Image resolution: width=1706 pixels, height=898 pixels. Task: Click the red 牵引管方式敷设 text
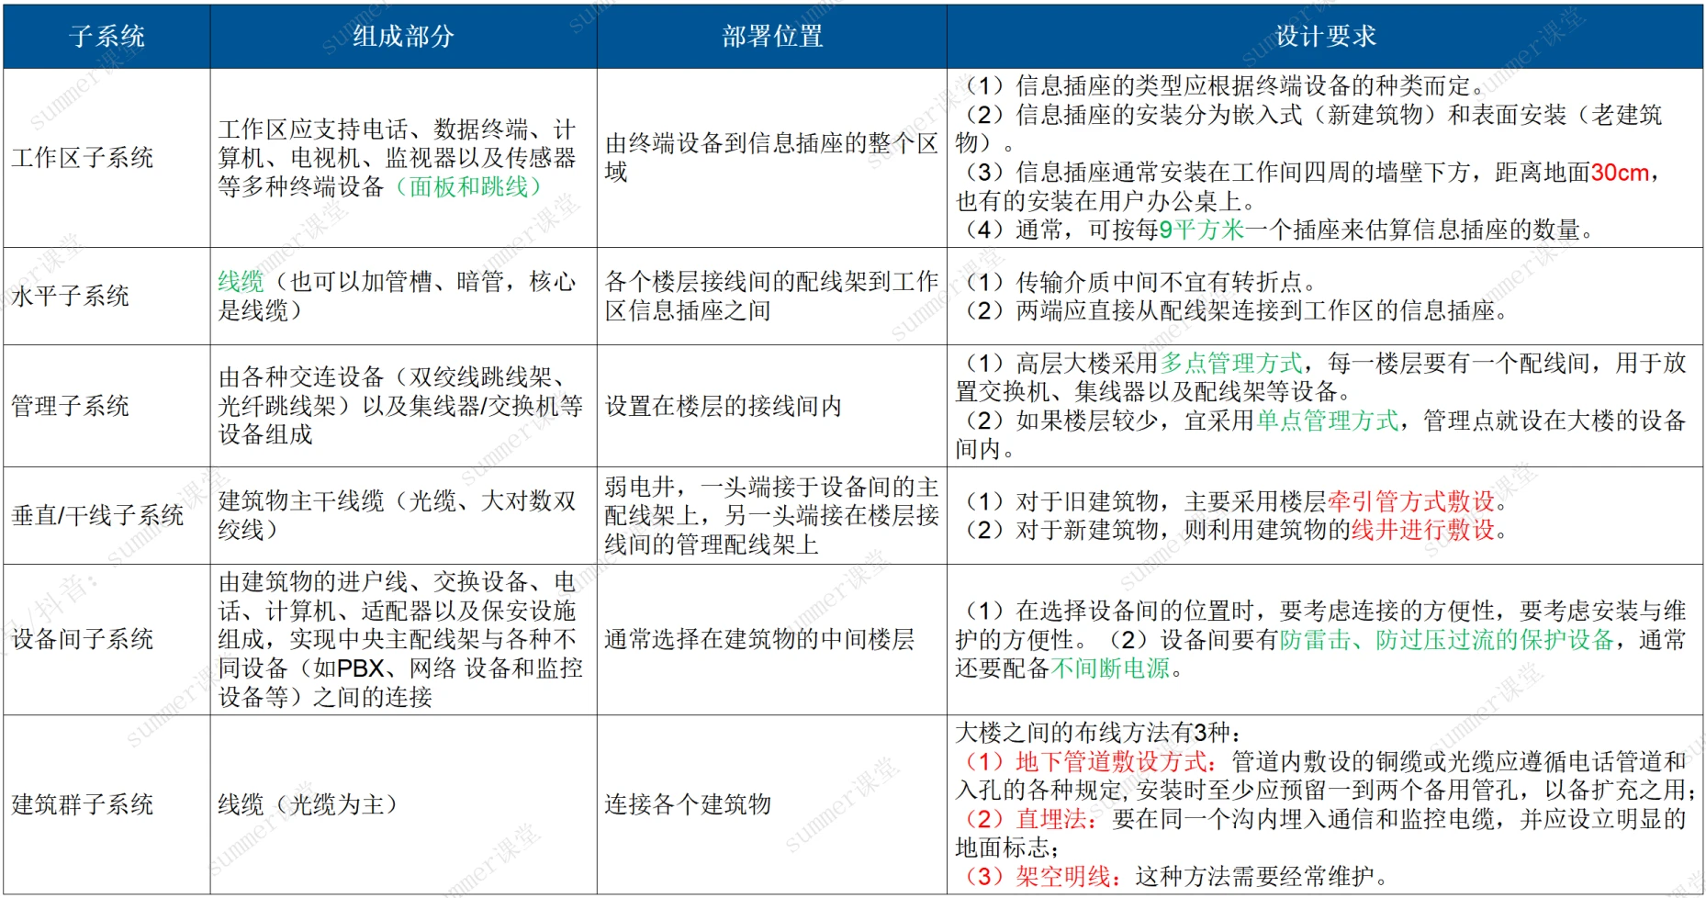point(1410,501)
